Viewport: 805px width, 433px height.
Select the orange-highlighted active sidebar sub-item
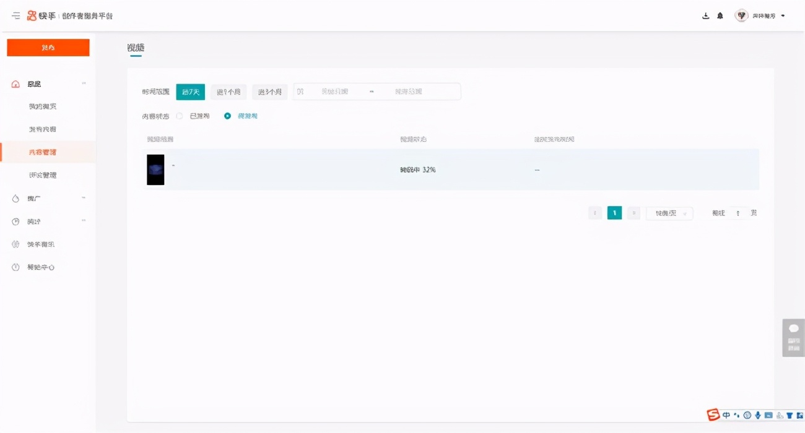48,152
